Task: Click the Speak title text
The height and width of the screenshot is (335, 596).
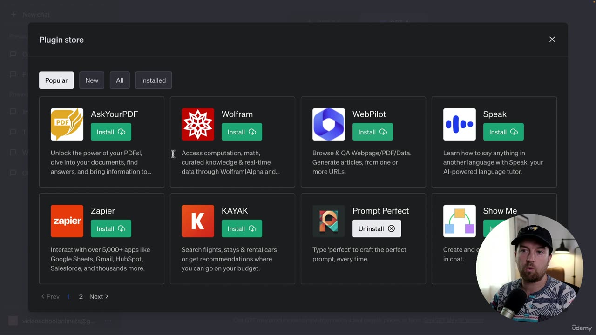Action: (494, 114)
